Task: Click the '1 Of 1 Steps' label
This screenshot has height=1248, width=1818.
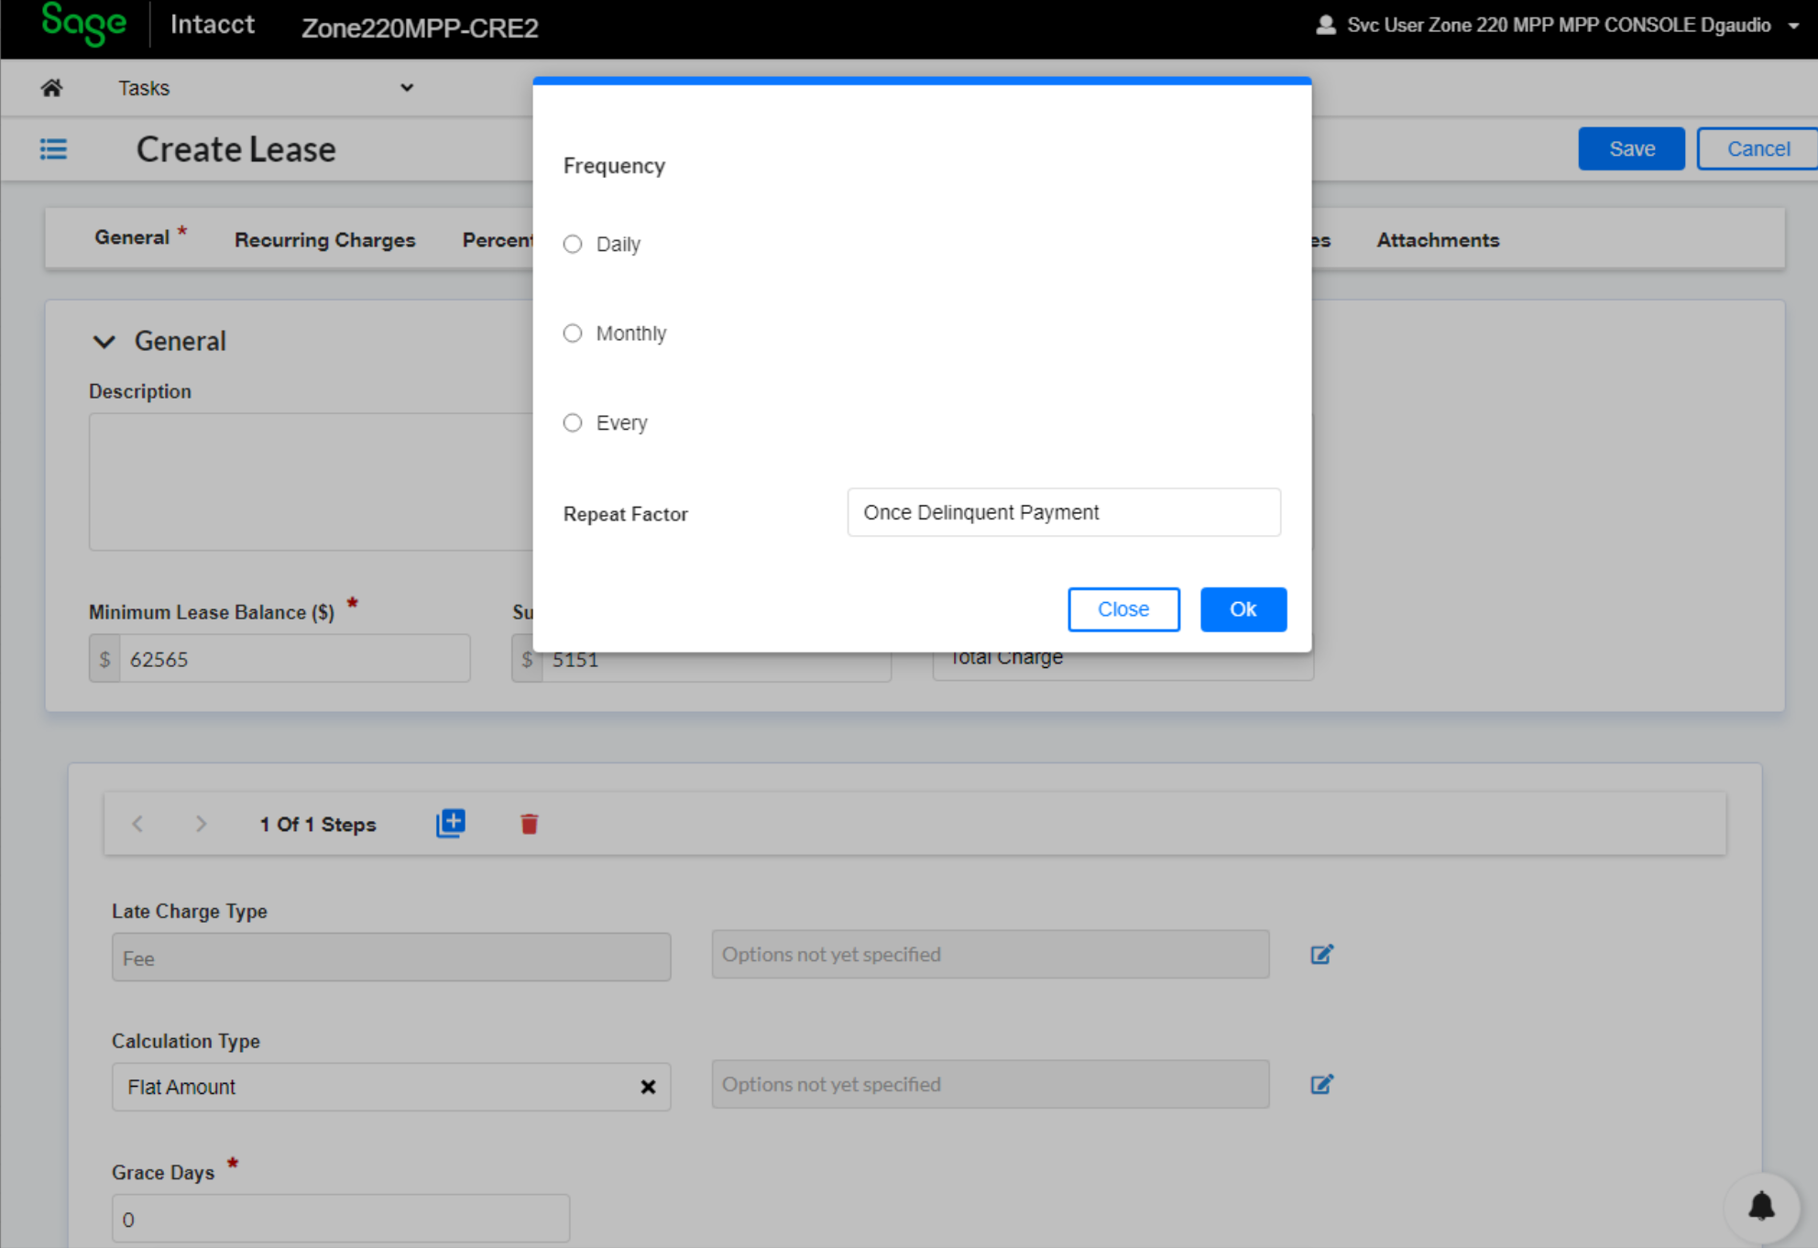Action: 318,824
